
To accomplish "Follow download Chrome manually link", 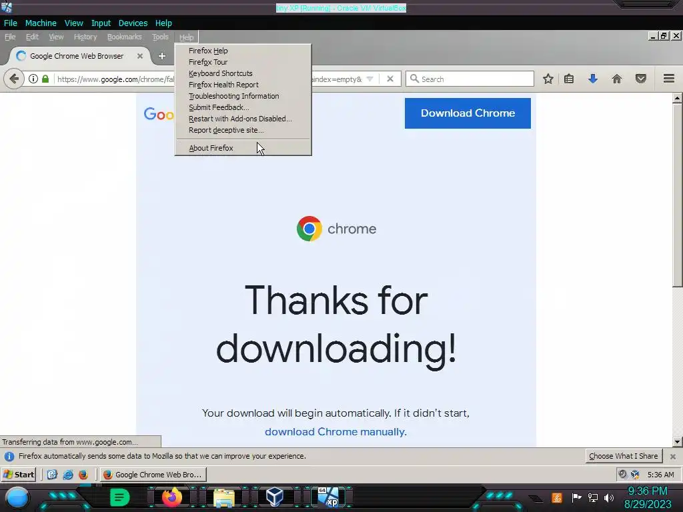I will click(x=335, y=432).
